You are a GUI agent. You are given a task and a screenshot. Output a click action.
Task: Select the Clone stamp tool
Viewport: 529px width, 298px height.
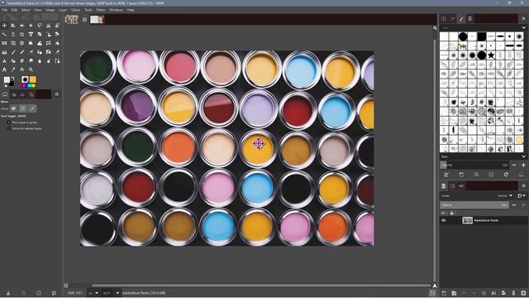tap(4, 60)
